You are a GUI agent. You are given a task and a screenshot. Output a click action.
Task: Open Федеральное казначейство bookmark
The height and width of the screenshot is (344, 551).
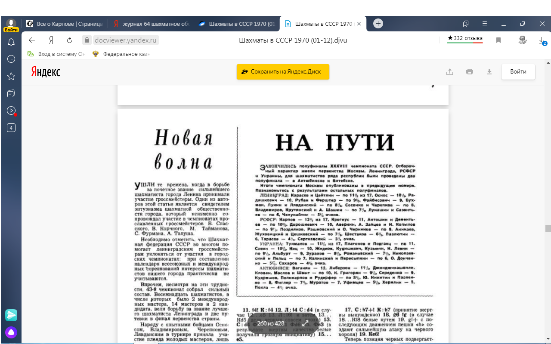pos(121,54)
